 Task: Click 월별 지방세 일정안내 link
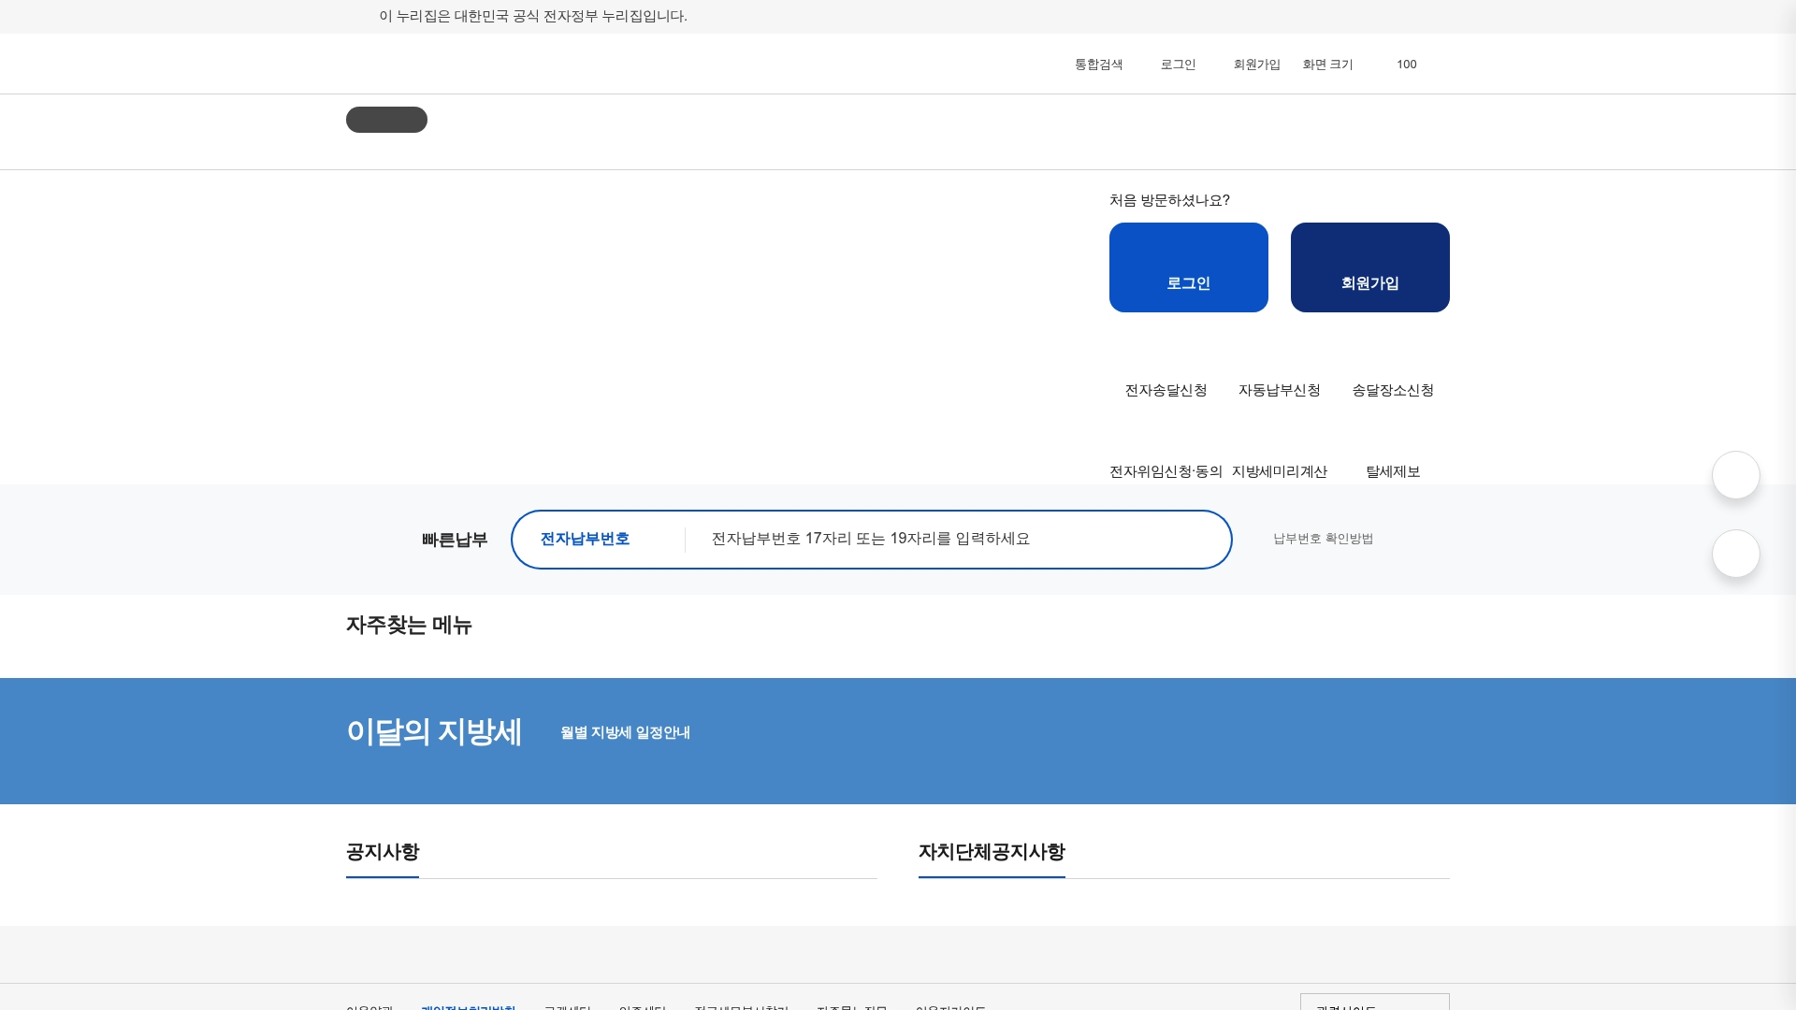625,733
